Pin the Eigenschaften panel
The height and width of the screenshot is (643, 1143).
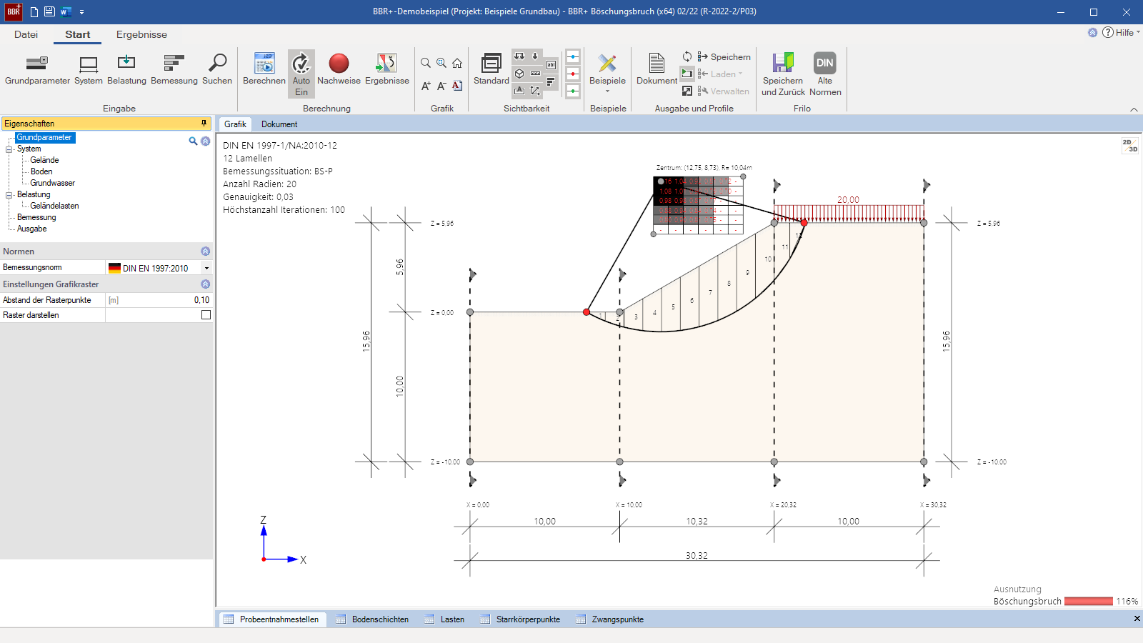(204, 124)
